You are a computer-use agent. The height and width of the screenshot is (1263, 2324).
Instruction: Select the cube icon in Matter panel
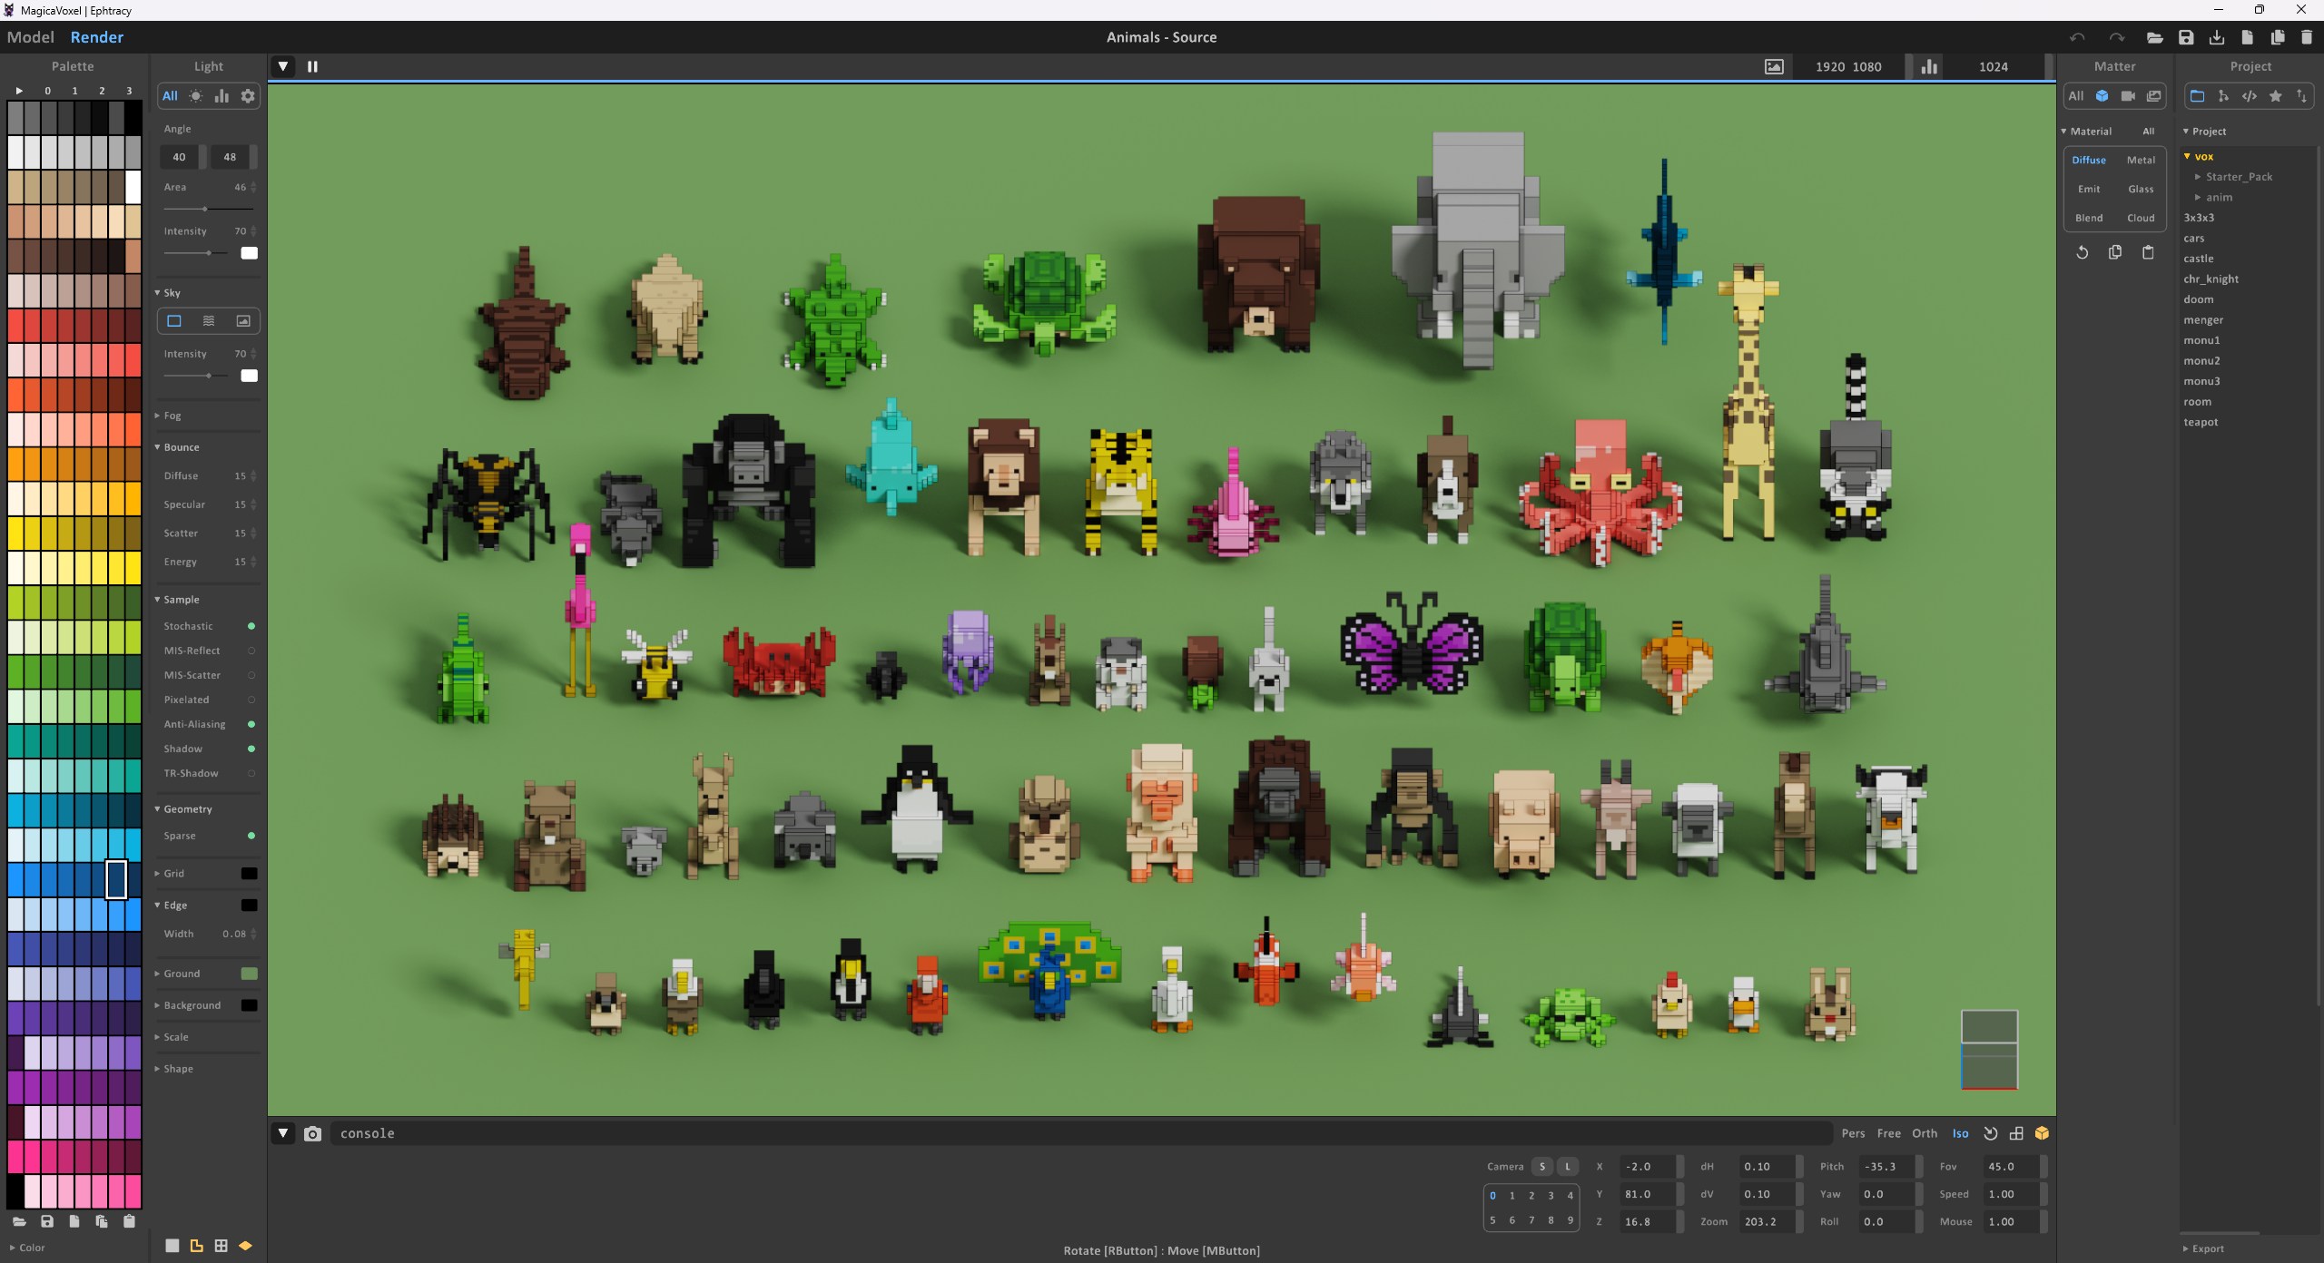click(2102, 96)
